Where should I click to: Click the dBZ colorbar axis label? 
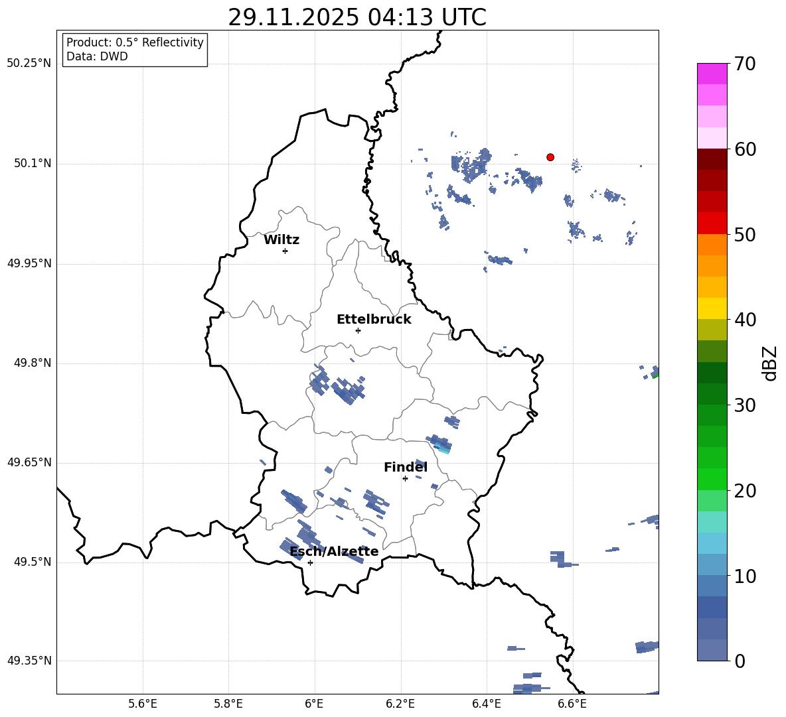[x=771, y=363]
